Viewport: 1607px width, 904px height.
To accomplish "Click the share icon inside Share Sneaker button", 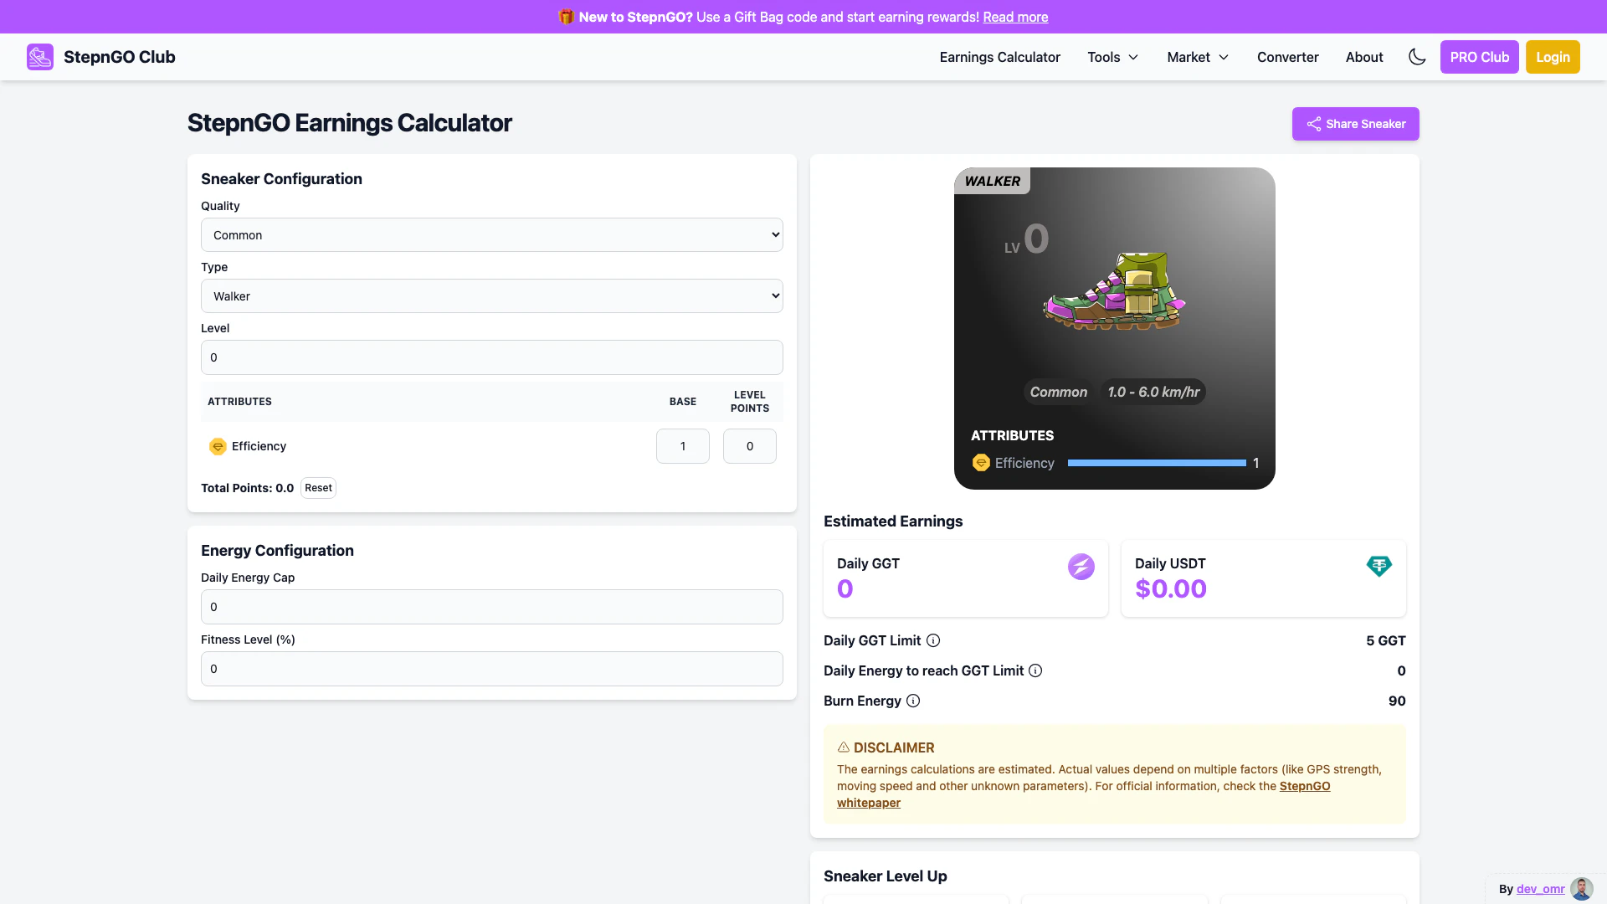I will tap(1314, 124).
